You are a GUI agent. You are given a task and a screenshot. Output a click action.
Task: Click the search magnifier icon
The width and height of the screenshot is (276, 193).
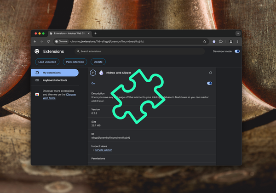point(78,51)
